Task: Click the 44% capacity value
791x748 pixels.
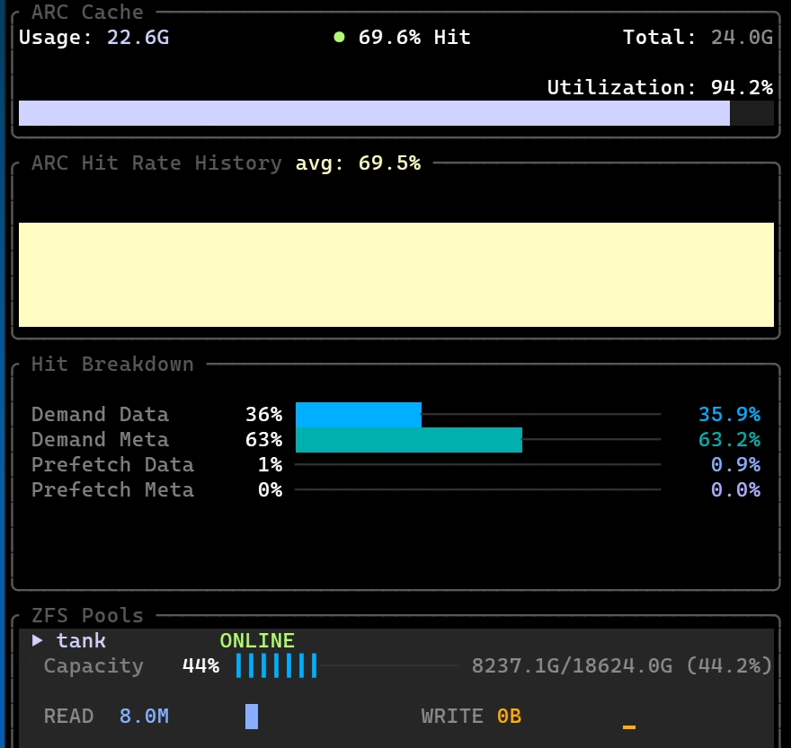Action: tap(200, 666)
